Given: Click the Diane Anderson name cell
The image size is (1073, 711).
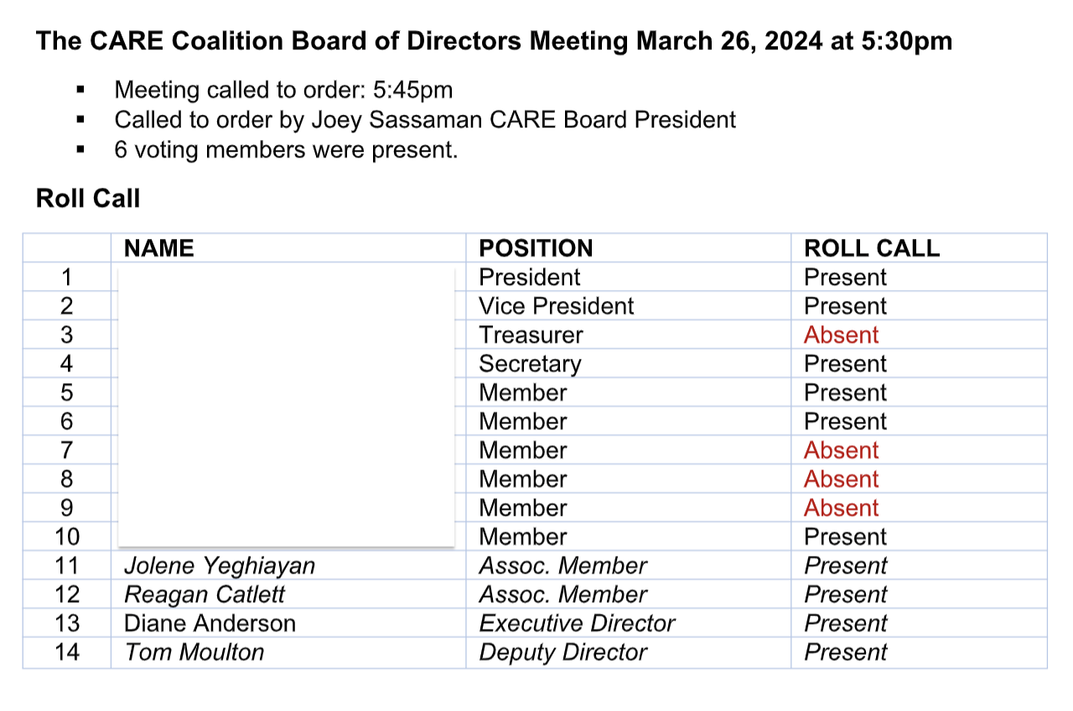Looking at the screenshot, I should 210,624.
